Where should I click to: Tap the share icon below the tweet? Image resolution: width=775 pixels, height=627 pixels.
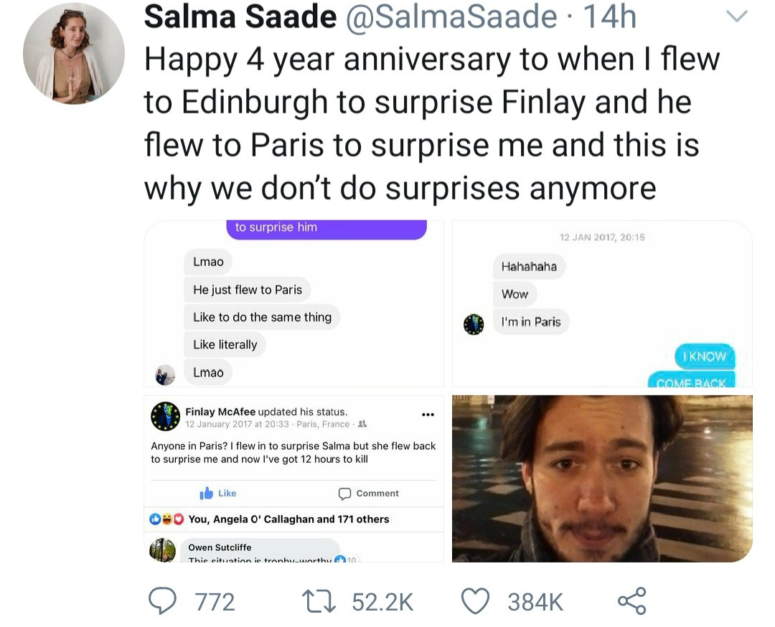[x=631, y=601]
